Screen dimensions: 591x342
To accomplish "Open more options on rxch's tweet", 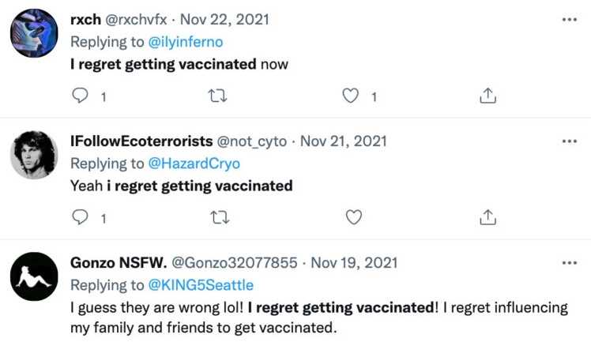I will (569, 20).
